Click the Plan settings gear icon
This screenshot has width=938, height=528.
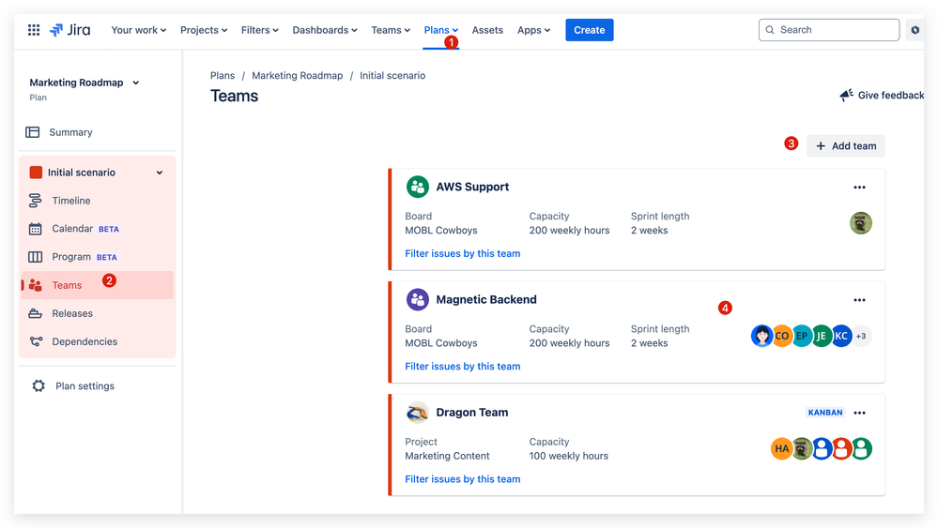pyautogui.click(x=38, y=385)
